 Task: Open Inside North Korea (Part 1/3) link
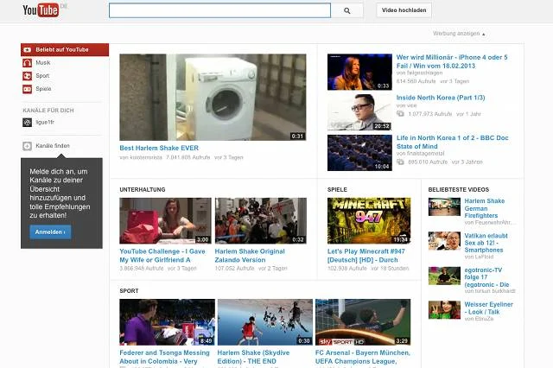coord(441,98)
